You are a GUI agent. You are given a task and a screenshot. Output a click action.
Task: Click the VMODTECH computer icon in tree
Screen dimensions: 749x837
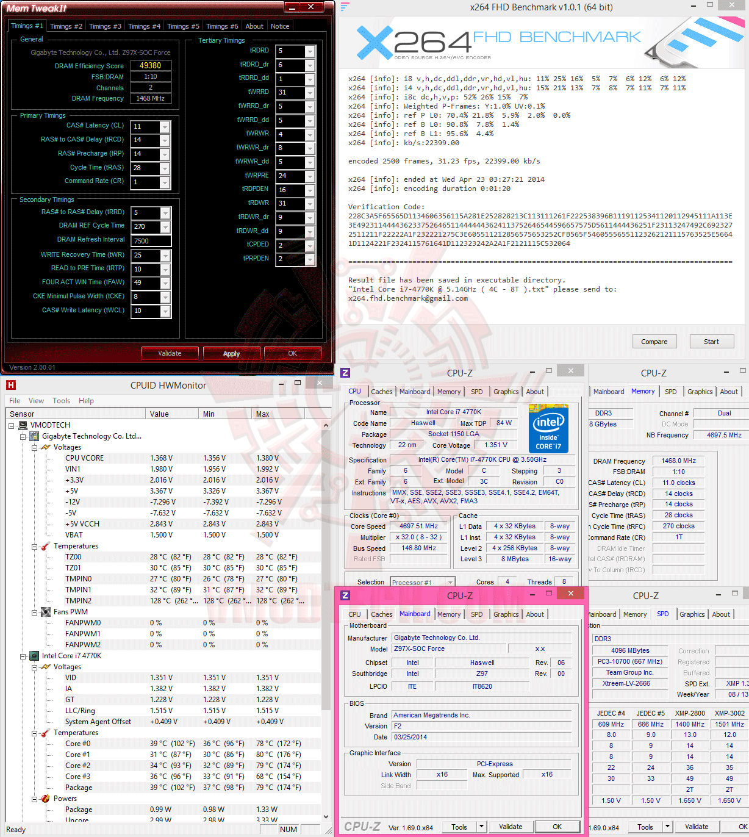click(x=23, y=425)
